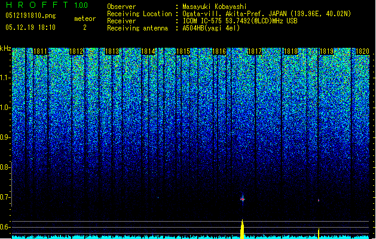Click the 1813 time marker

112,51
